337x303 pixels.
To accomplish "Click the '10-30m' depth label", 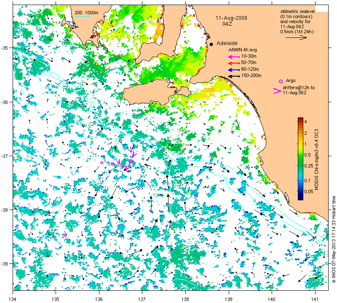I will [x=249, y=56].
